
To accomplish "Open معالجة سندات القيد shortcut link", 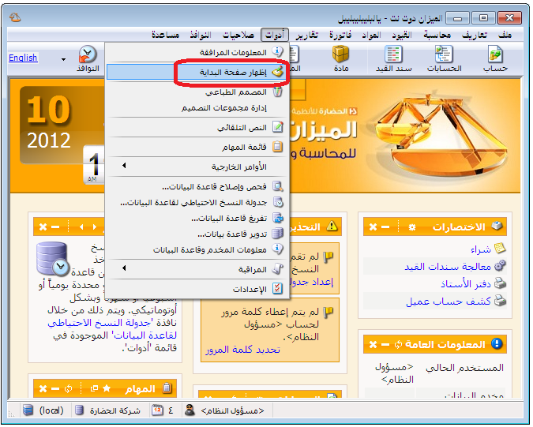I will click(x=448, y=267).
